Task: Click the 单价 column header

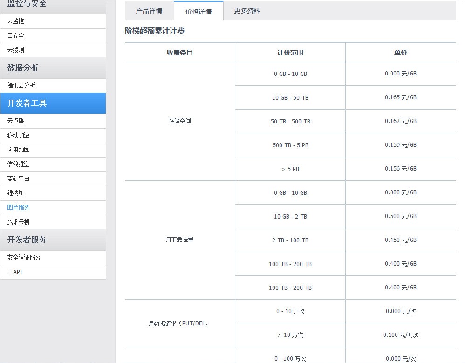Action: tap(401, 53)
